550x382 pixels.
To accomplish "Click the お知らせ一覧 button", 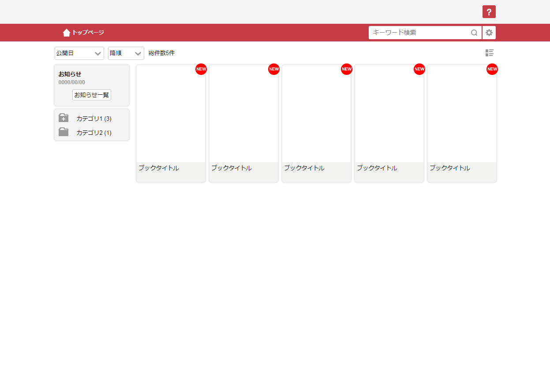I will tap(92, 95).
